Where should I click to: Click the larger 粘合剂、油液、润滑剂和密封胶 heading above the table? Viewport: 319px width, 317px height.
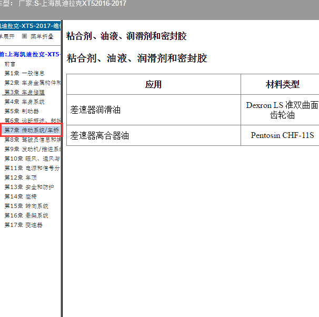(137, 58)
